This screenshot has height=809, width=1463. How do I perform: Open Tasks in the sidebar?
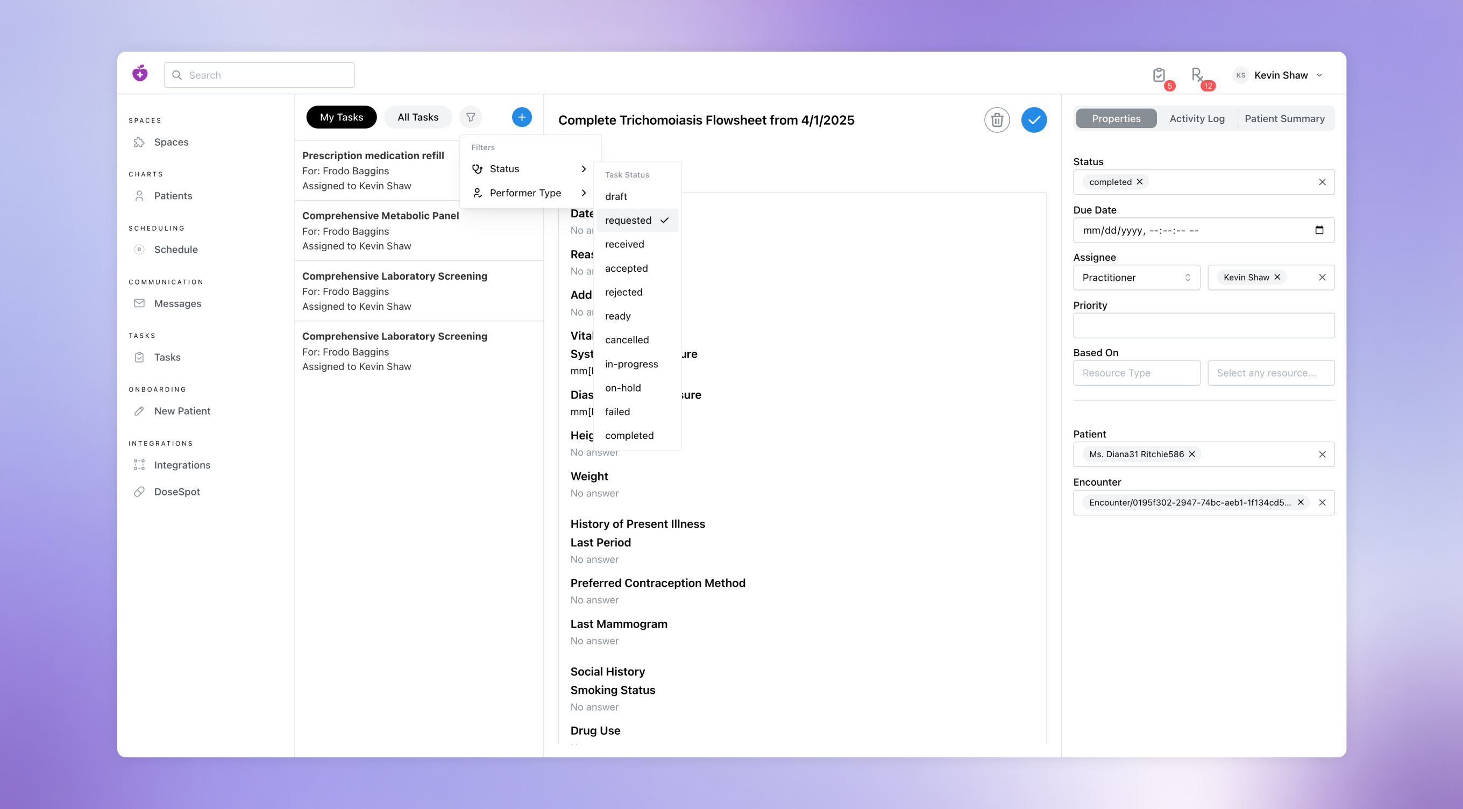pos(167,357)
